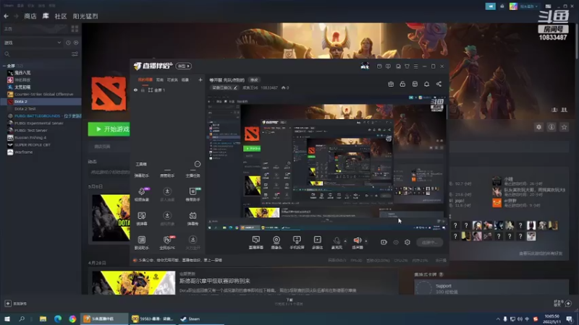This screenshot has height=325, width=579.
Task: Click the gift box icon in streaming app
Action: pos(391,84)
